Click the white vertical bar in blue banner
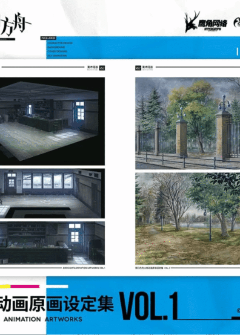Screen dimensions: 240x335 point(237,52)
